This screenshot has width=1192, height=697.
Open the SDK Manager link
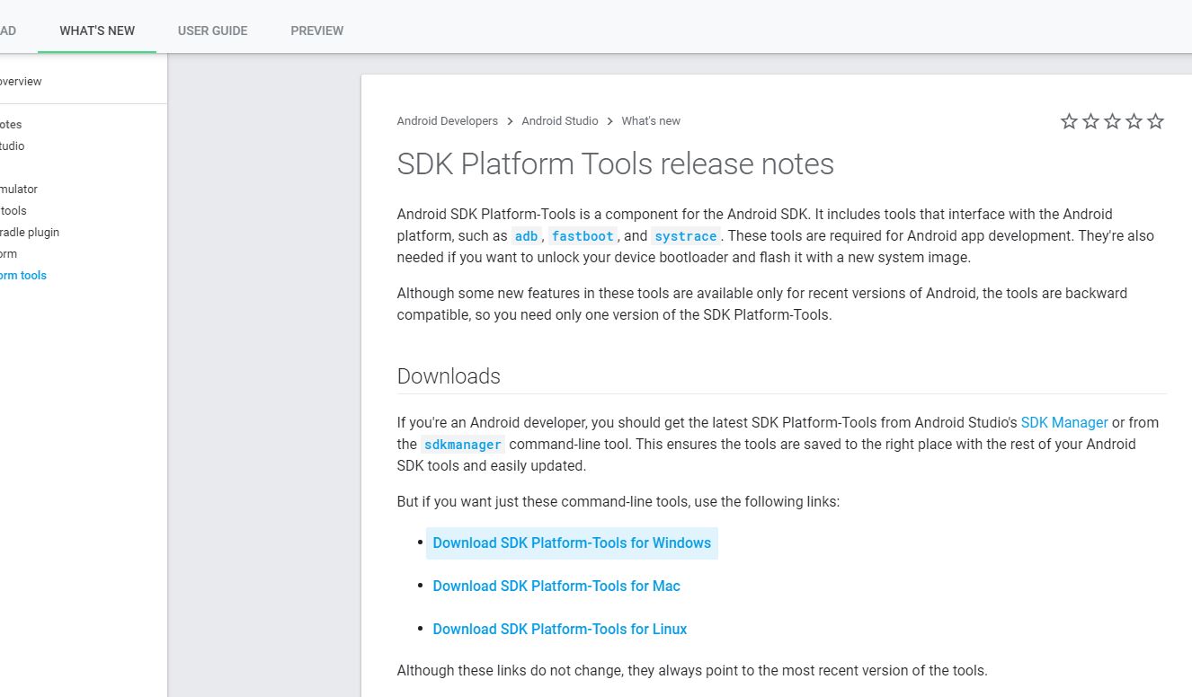(x=1064, y=422)
